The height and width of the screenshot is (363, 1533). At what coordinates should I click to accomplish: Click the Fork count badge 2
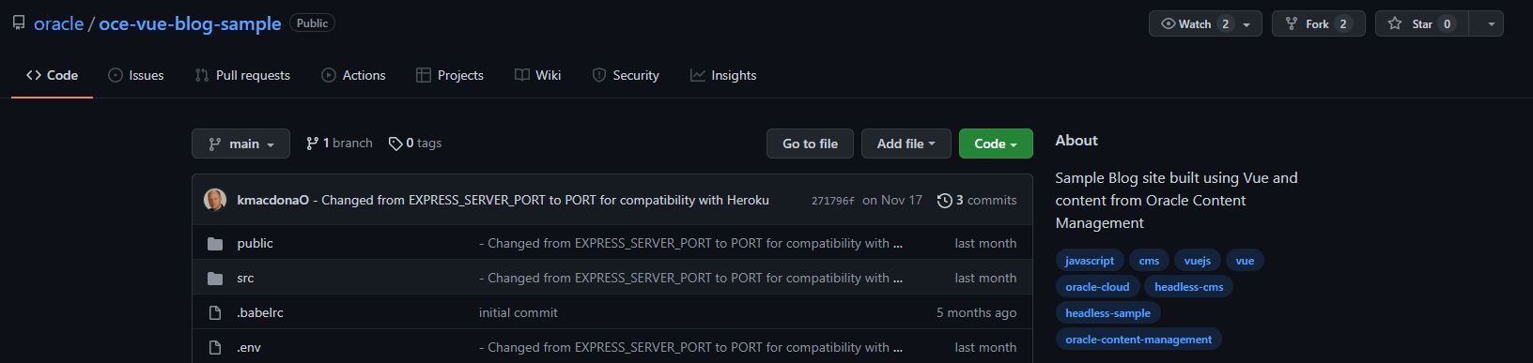tap(1343, 24)
